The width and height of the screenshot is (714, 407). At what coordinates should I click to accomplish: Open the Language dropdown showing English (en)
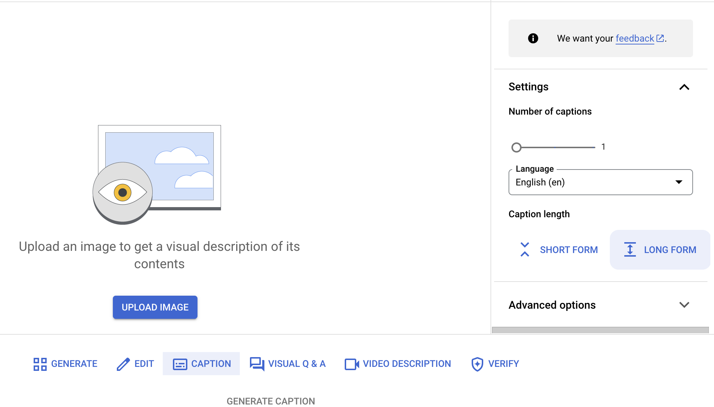[x=600, y=182]
